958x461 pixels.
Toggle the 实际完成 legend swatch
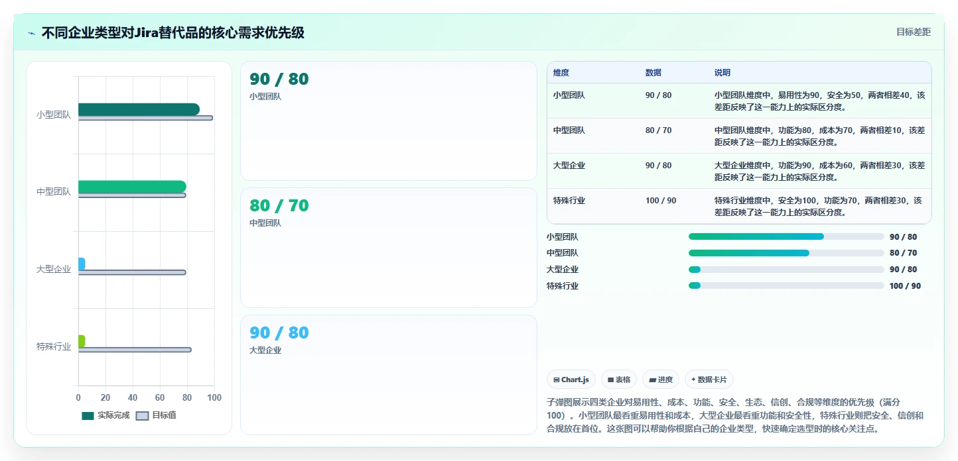pyautogui.click(x=88, y=416)
